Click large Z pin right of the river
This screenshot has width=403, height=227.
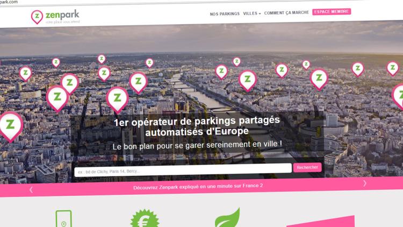248,81
